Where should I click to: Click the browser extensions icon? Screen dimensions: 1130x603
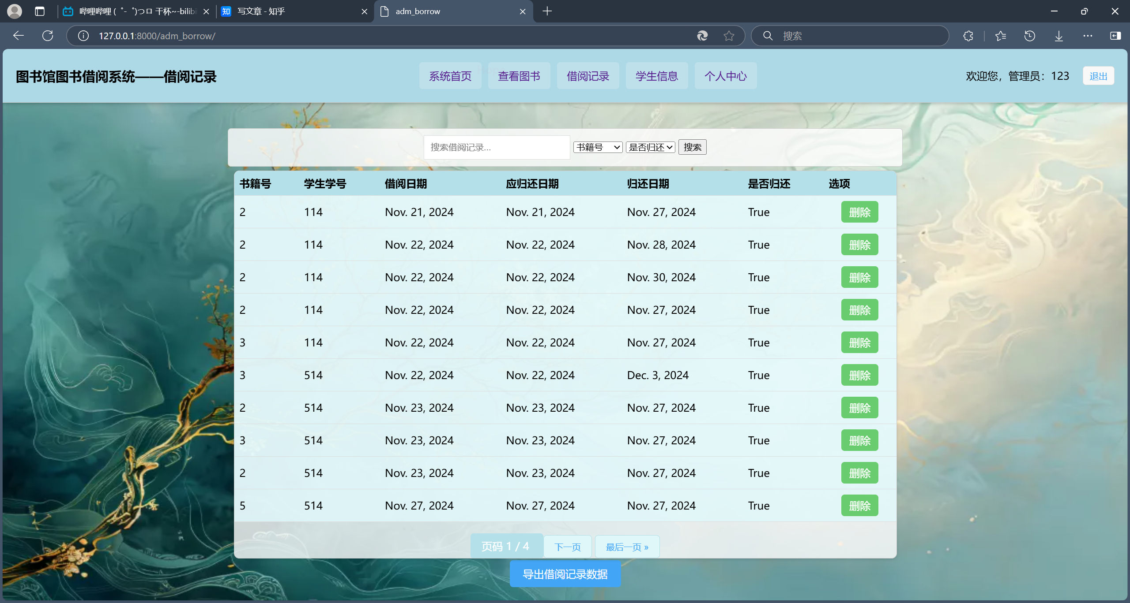[968, 36]
